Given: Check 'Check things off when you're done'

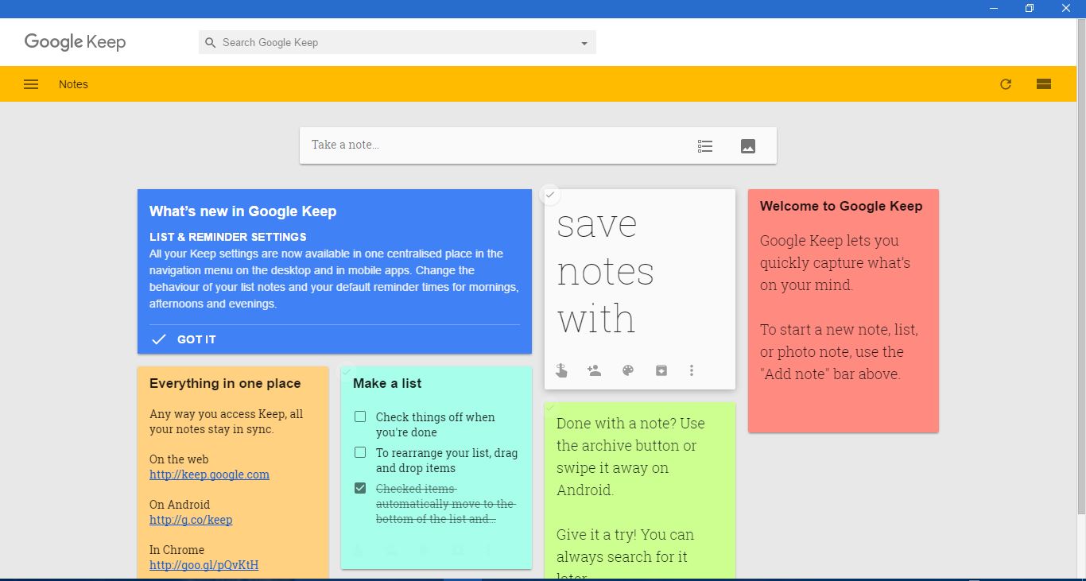Looking at the screenshot, I should point(360,417).
